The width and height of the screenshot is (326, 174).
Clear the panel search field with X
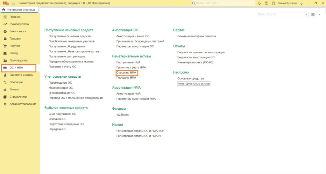(306, 15)
